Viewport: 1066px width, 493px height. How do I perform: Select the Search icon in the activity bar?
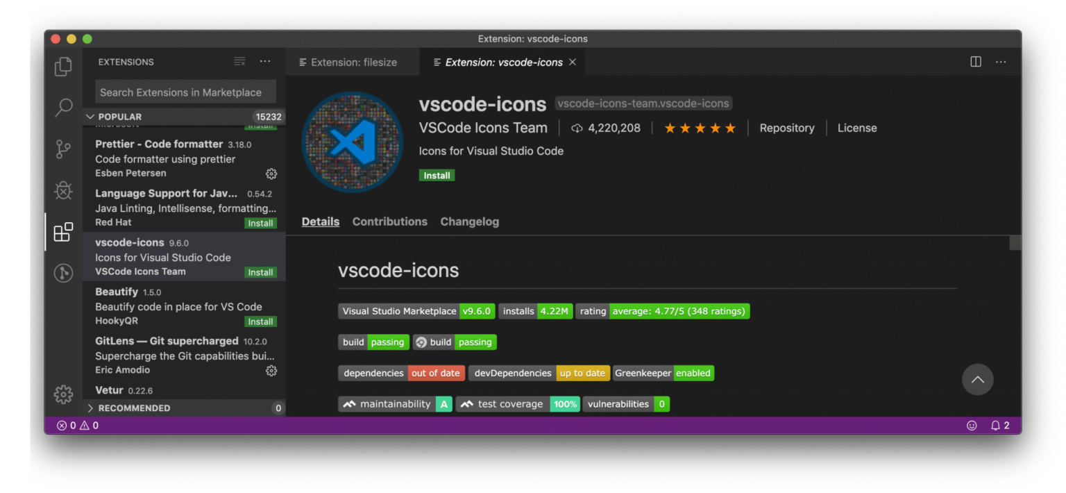click(x=63, y=108)
